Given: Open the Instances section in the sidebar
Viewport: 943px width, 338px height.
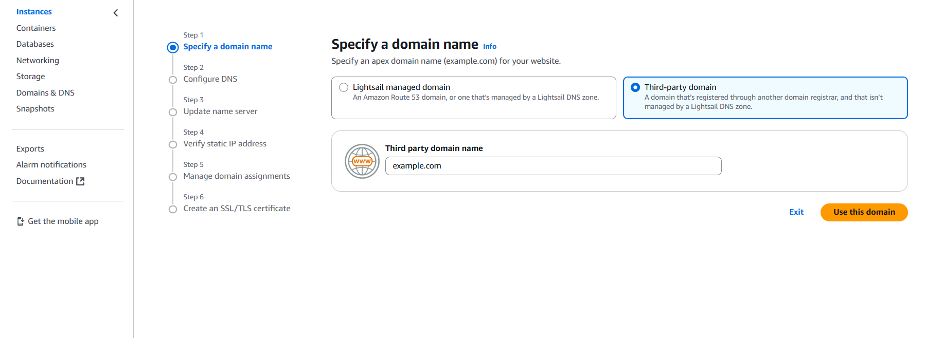Looking at the screenshot, I should 34,12.
